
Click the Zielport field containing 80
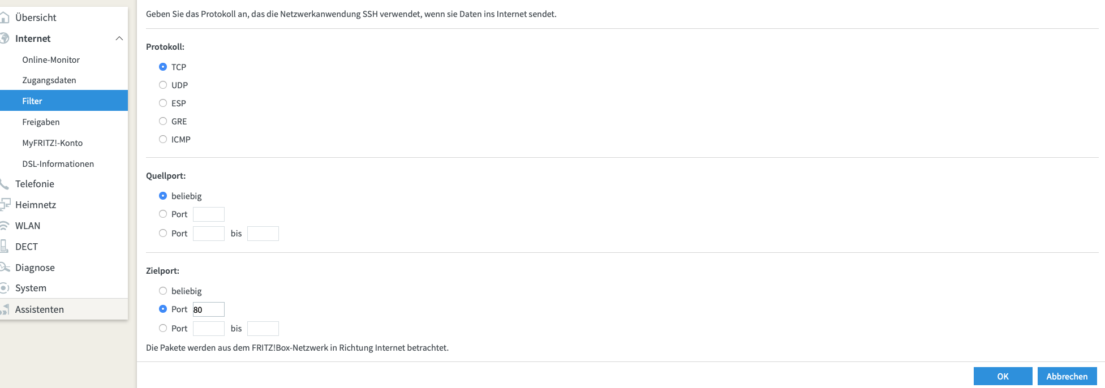coord(209,309)
